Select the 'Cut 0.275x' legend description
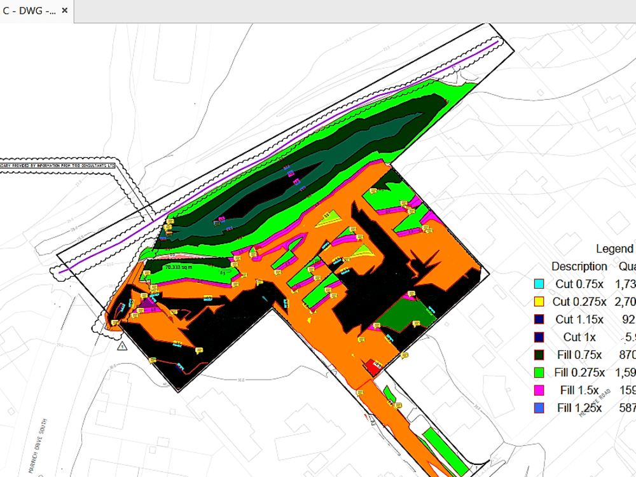Screen dimensions: 636x477 [579, 301]
